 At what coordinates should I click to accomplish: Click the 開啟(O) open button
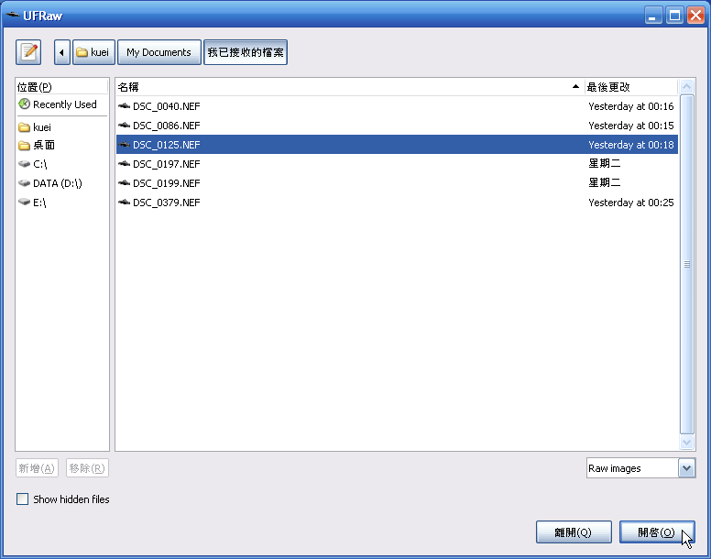(x=657, y=532)
